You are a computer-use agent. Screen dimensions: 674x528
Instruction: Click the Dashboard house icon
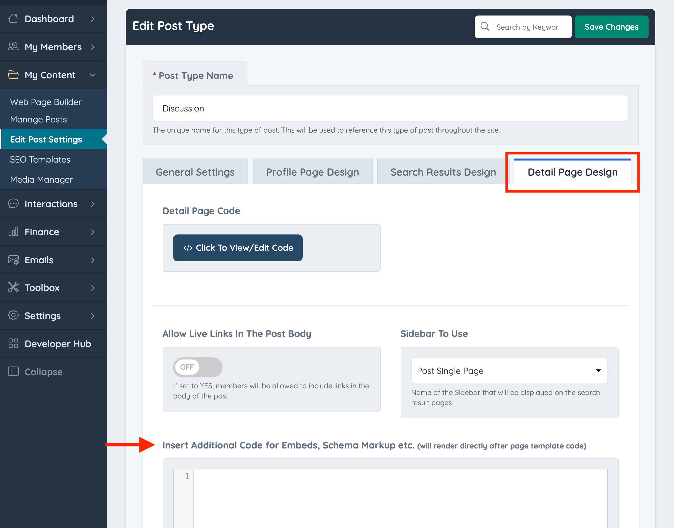13,19
